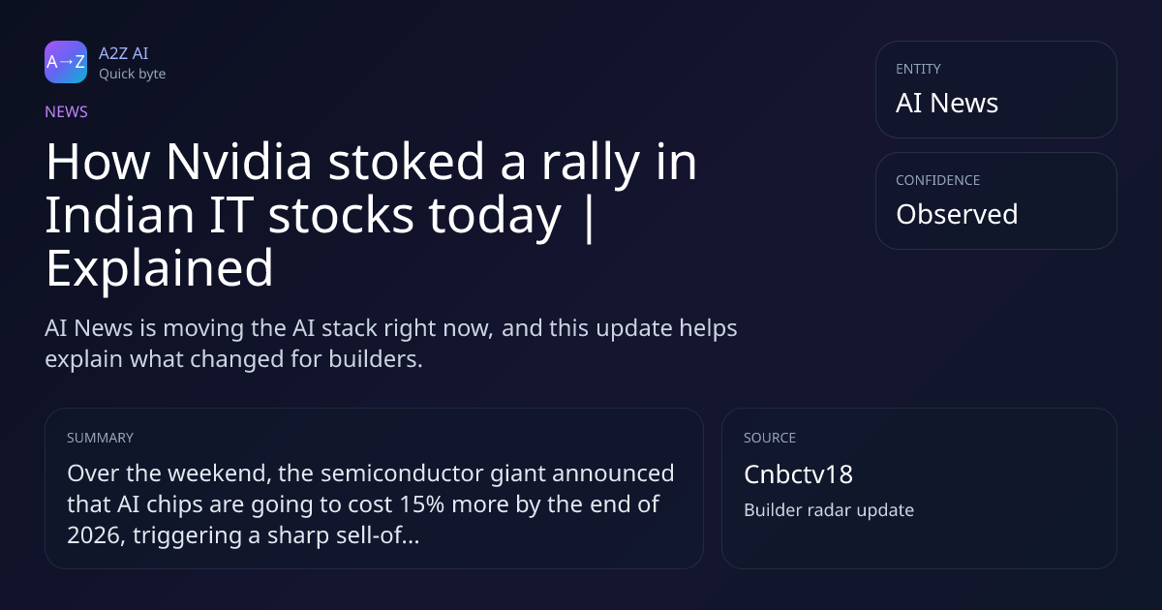Select the ENTITY label text
The image size is (1162, 610).
pos(918,69)
